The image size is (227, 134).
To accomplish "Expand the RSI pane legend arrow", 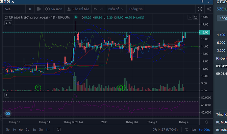I will pos(7,95).
